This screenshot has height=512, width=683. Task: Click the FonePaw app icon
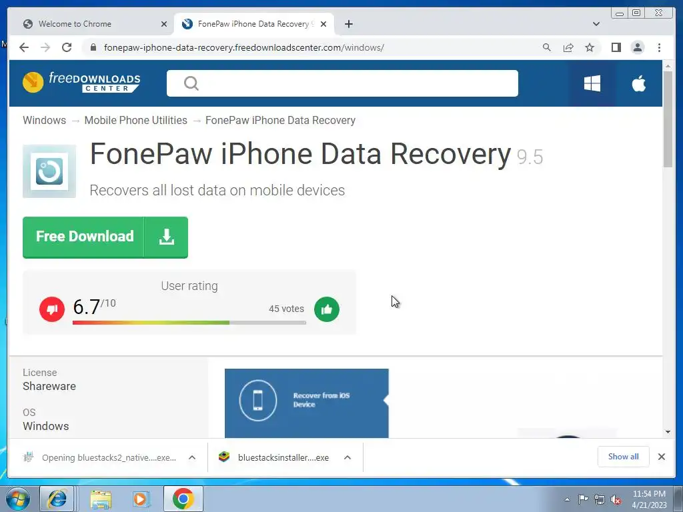(x=49, y=171)
